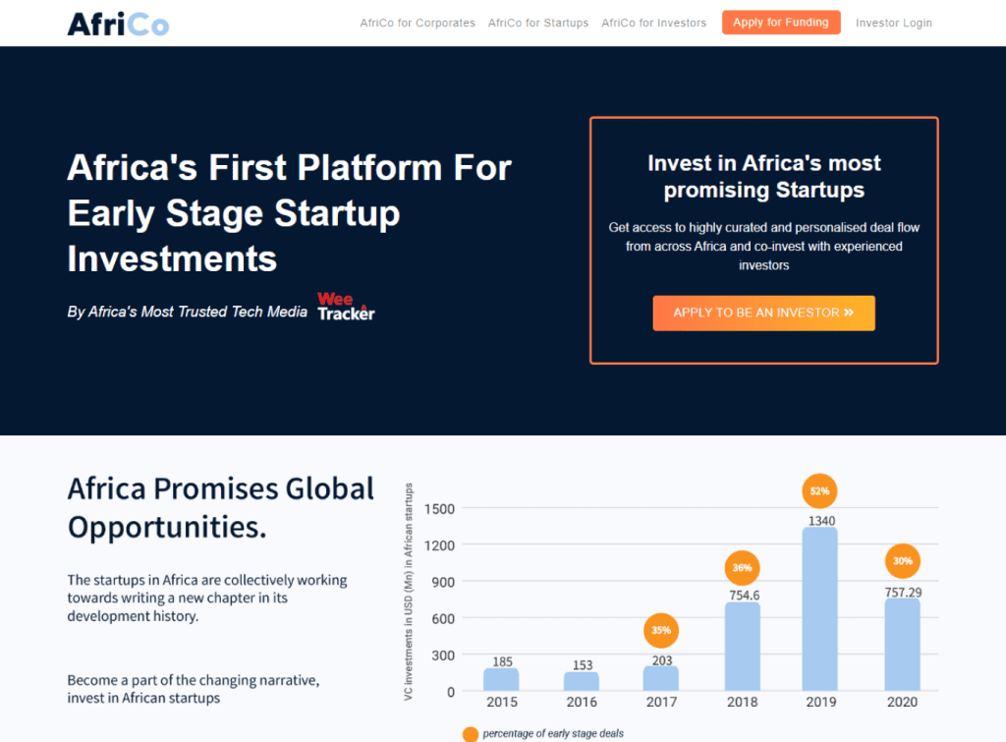Click the WeeTracker logo
The height and width of the screenshot is (742, 1006).
pos(346,307)
